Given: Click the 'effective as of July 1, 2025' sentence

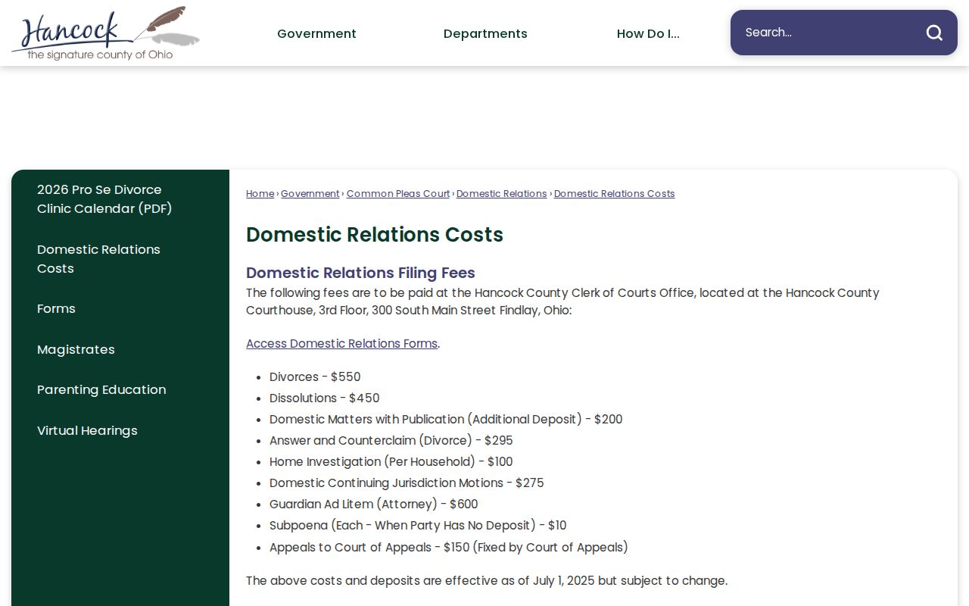Looking at the screenshot, I should 487,580.
